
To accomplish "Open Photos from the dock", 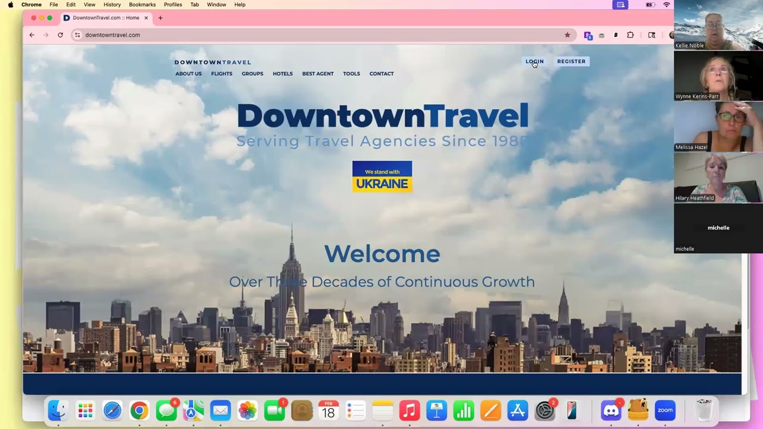I will pyautogui.click(x=247, y=411).
